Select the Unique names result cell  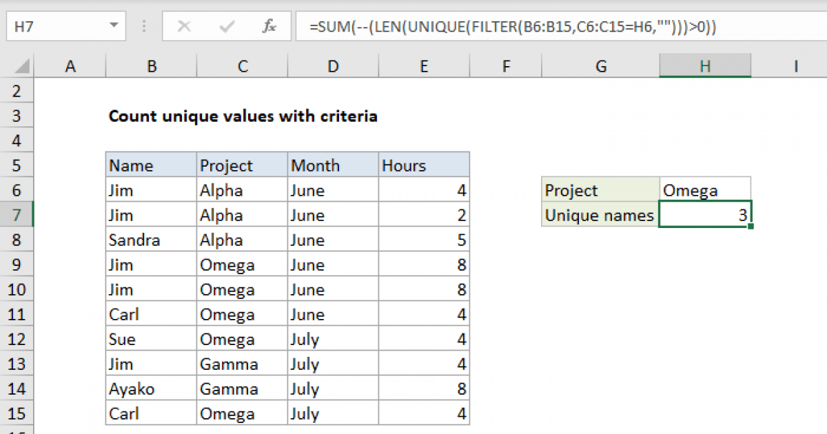click(704, 216)
